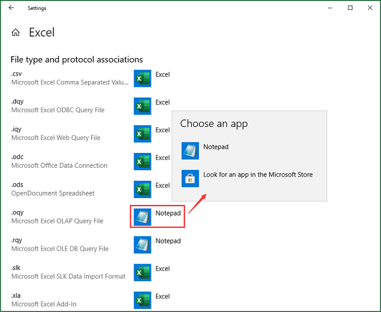The width and height of the screenshot is (381, 312).
Task: Click the Excel icon for .dqy
Action: [x=142, y=106]
